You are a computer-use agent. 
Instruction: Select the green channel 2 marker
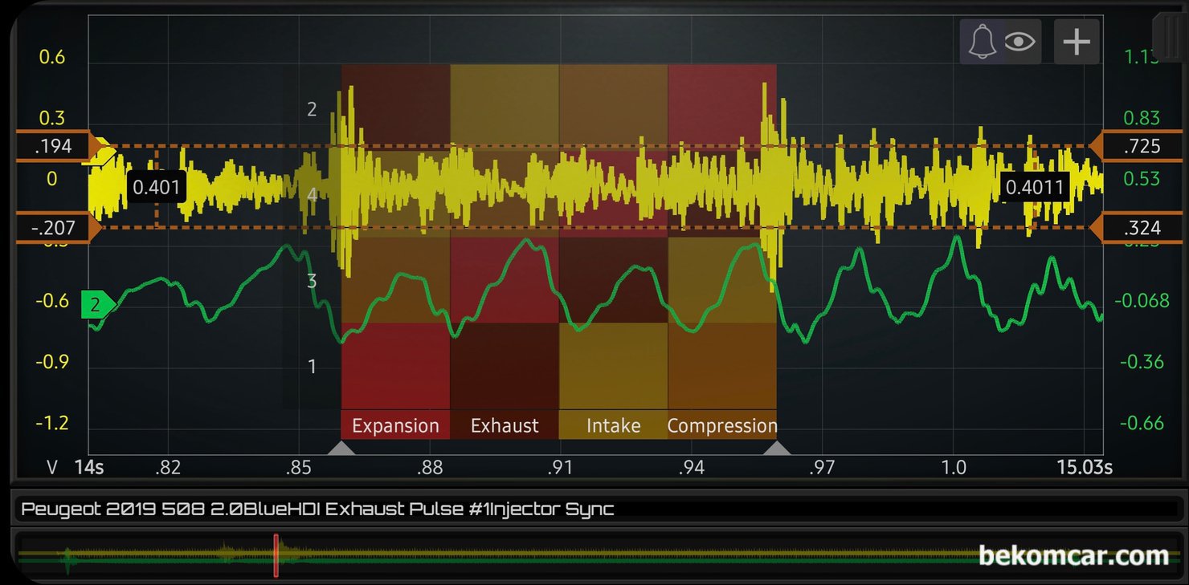[x=98, y=305]
